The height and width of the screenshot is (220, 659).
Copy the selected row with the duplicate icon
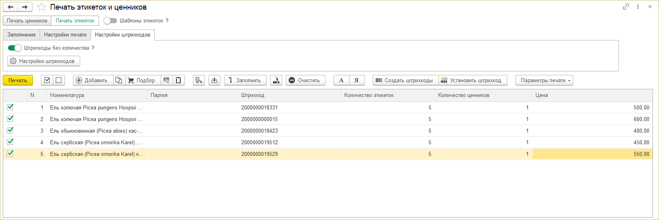(x=119, y=80)
